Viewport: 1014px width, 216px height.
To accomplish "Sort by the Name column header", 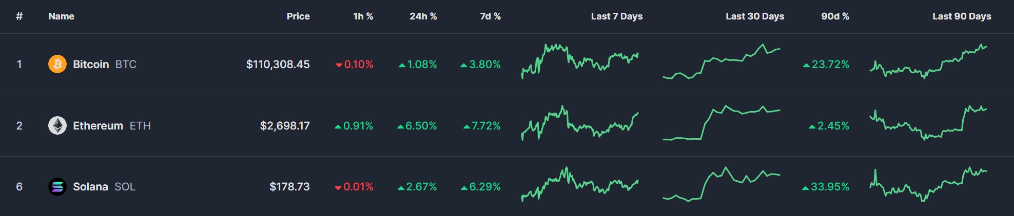I will (61, 16).
